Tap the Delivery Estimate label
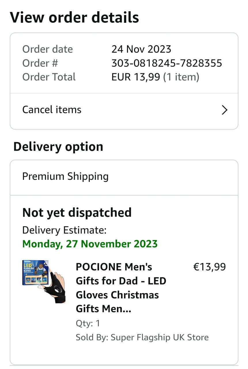 [64, 230]
